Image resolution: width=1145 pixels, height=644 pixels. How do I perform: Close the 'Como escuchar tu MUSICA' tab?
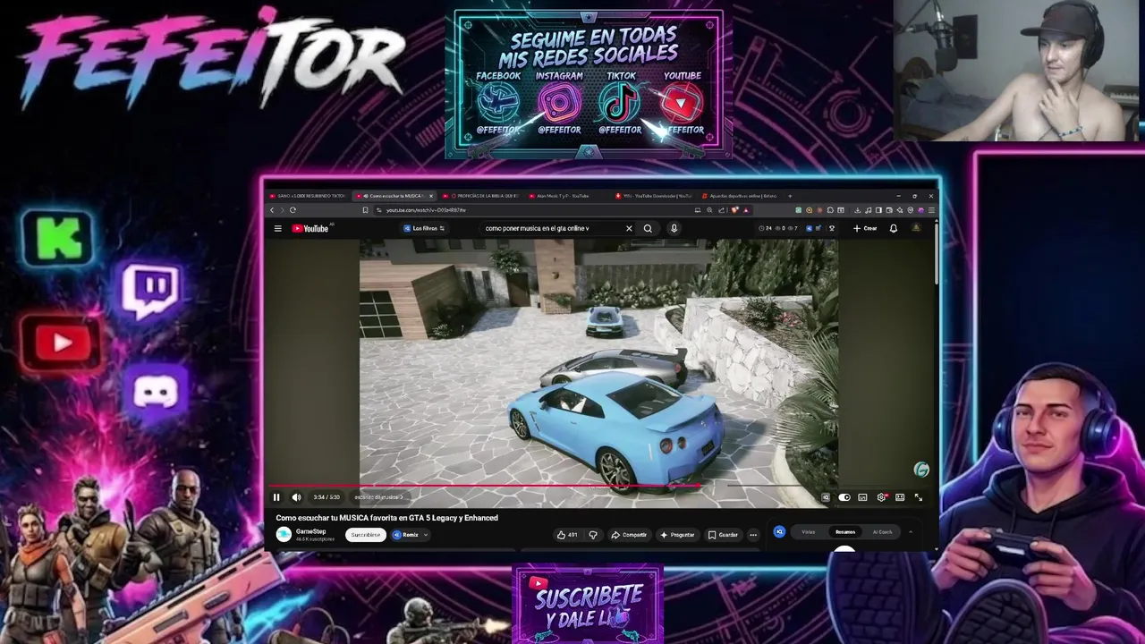(431, 196)
